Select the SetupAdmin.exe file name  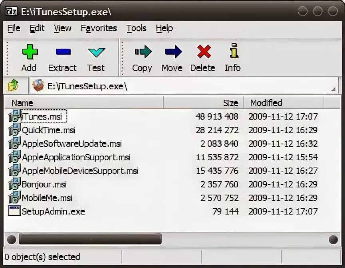coord(54,211)
